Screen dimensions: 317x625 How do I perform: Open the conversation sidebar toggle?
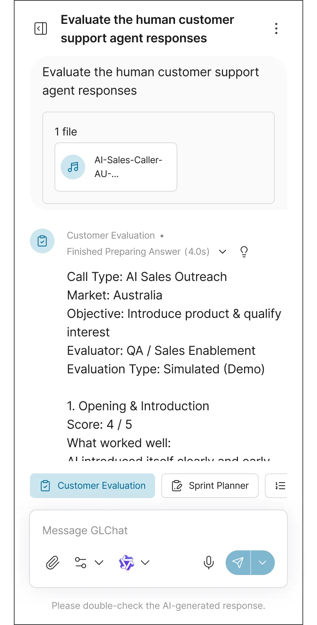pos(41,28)
